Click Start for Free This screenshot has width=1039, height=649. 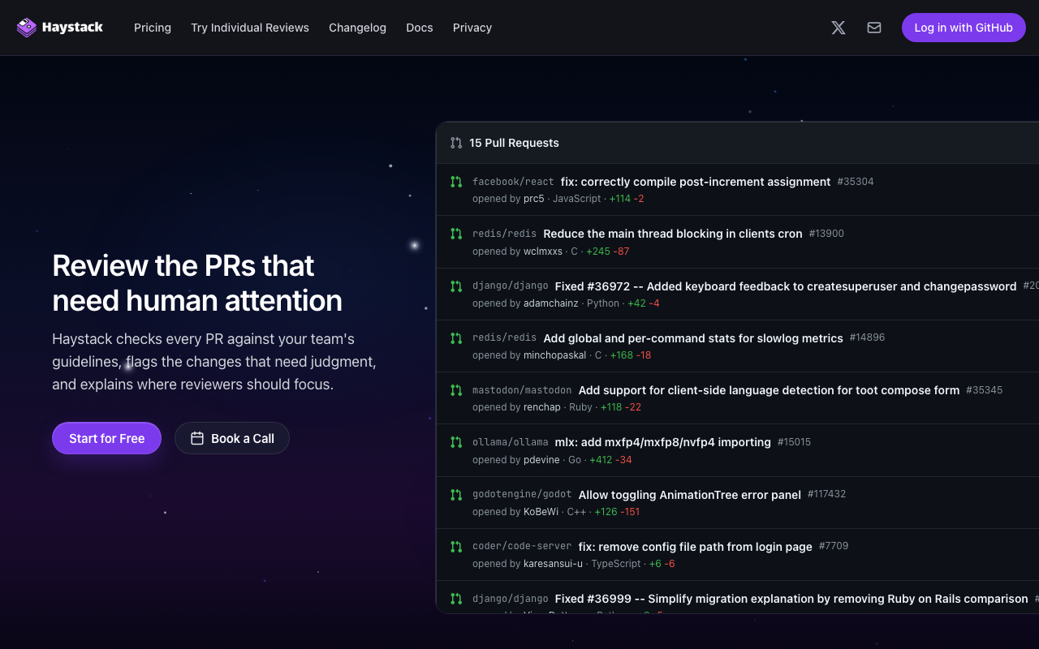coord(106,438)
